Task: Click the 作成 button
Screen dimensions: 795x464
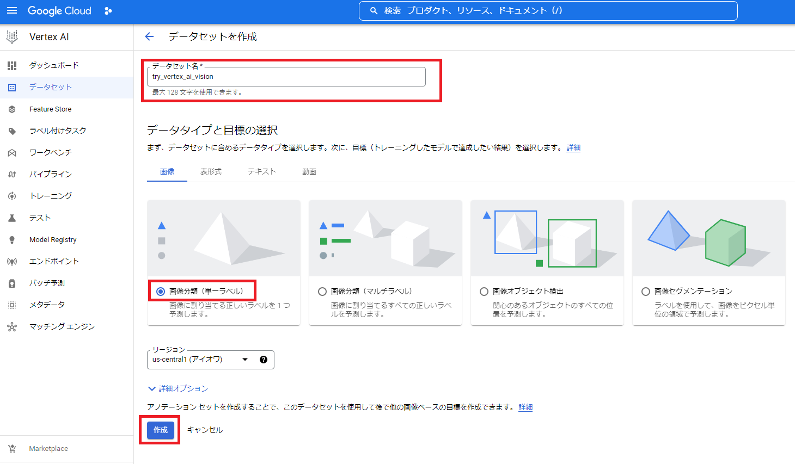Action: pyautogui.click(x=161, y=430)
